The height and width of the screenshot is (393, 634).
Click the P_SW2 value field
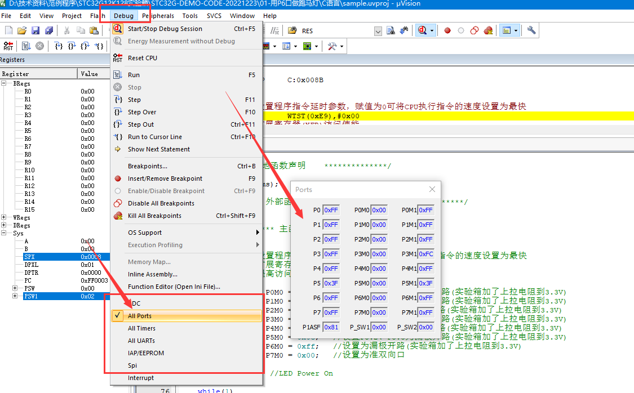426,327
